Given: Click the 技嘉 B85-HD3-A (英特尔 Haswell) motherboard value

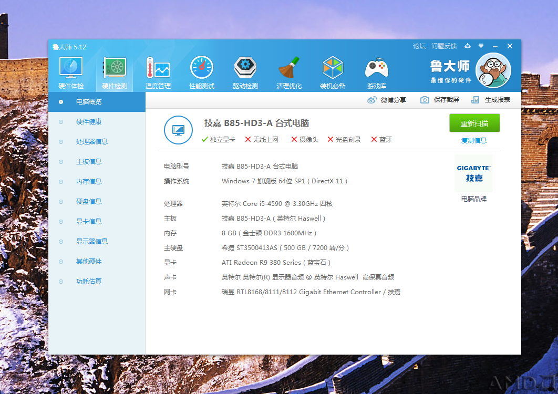Looking at the screenshot, I should [x=273, y=219].
